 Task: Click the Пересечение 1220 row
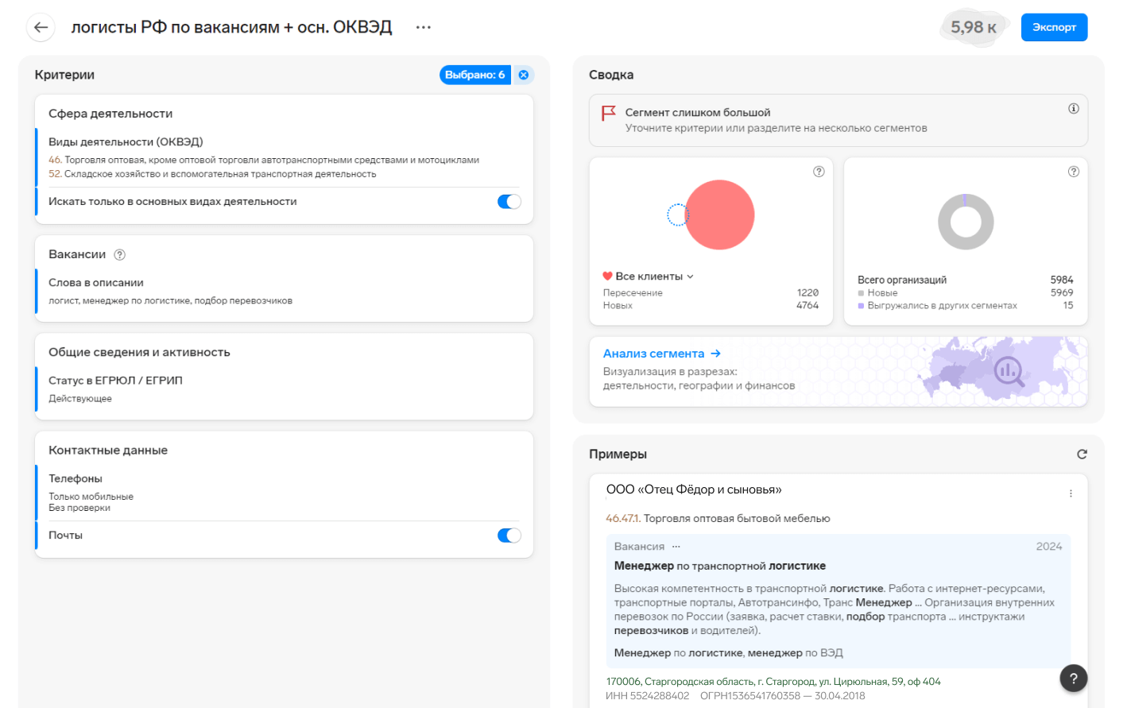(x=711, y=292)
